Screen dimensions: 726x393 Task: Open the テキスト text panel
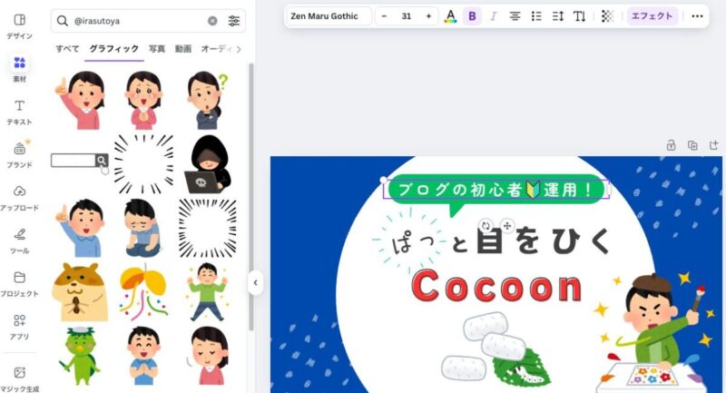pyautogui.click(x=19, y=112)
